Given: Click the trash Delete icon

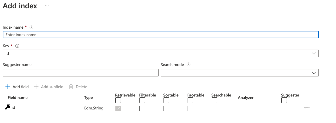Looking at the screenshot, I should pyautogui.click(x=71, y=87).
